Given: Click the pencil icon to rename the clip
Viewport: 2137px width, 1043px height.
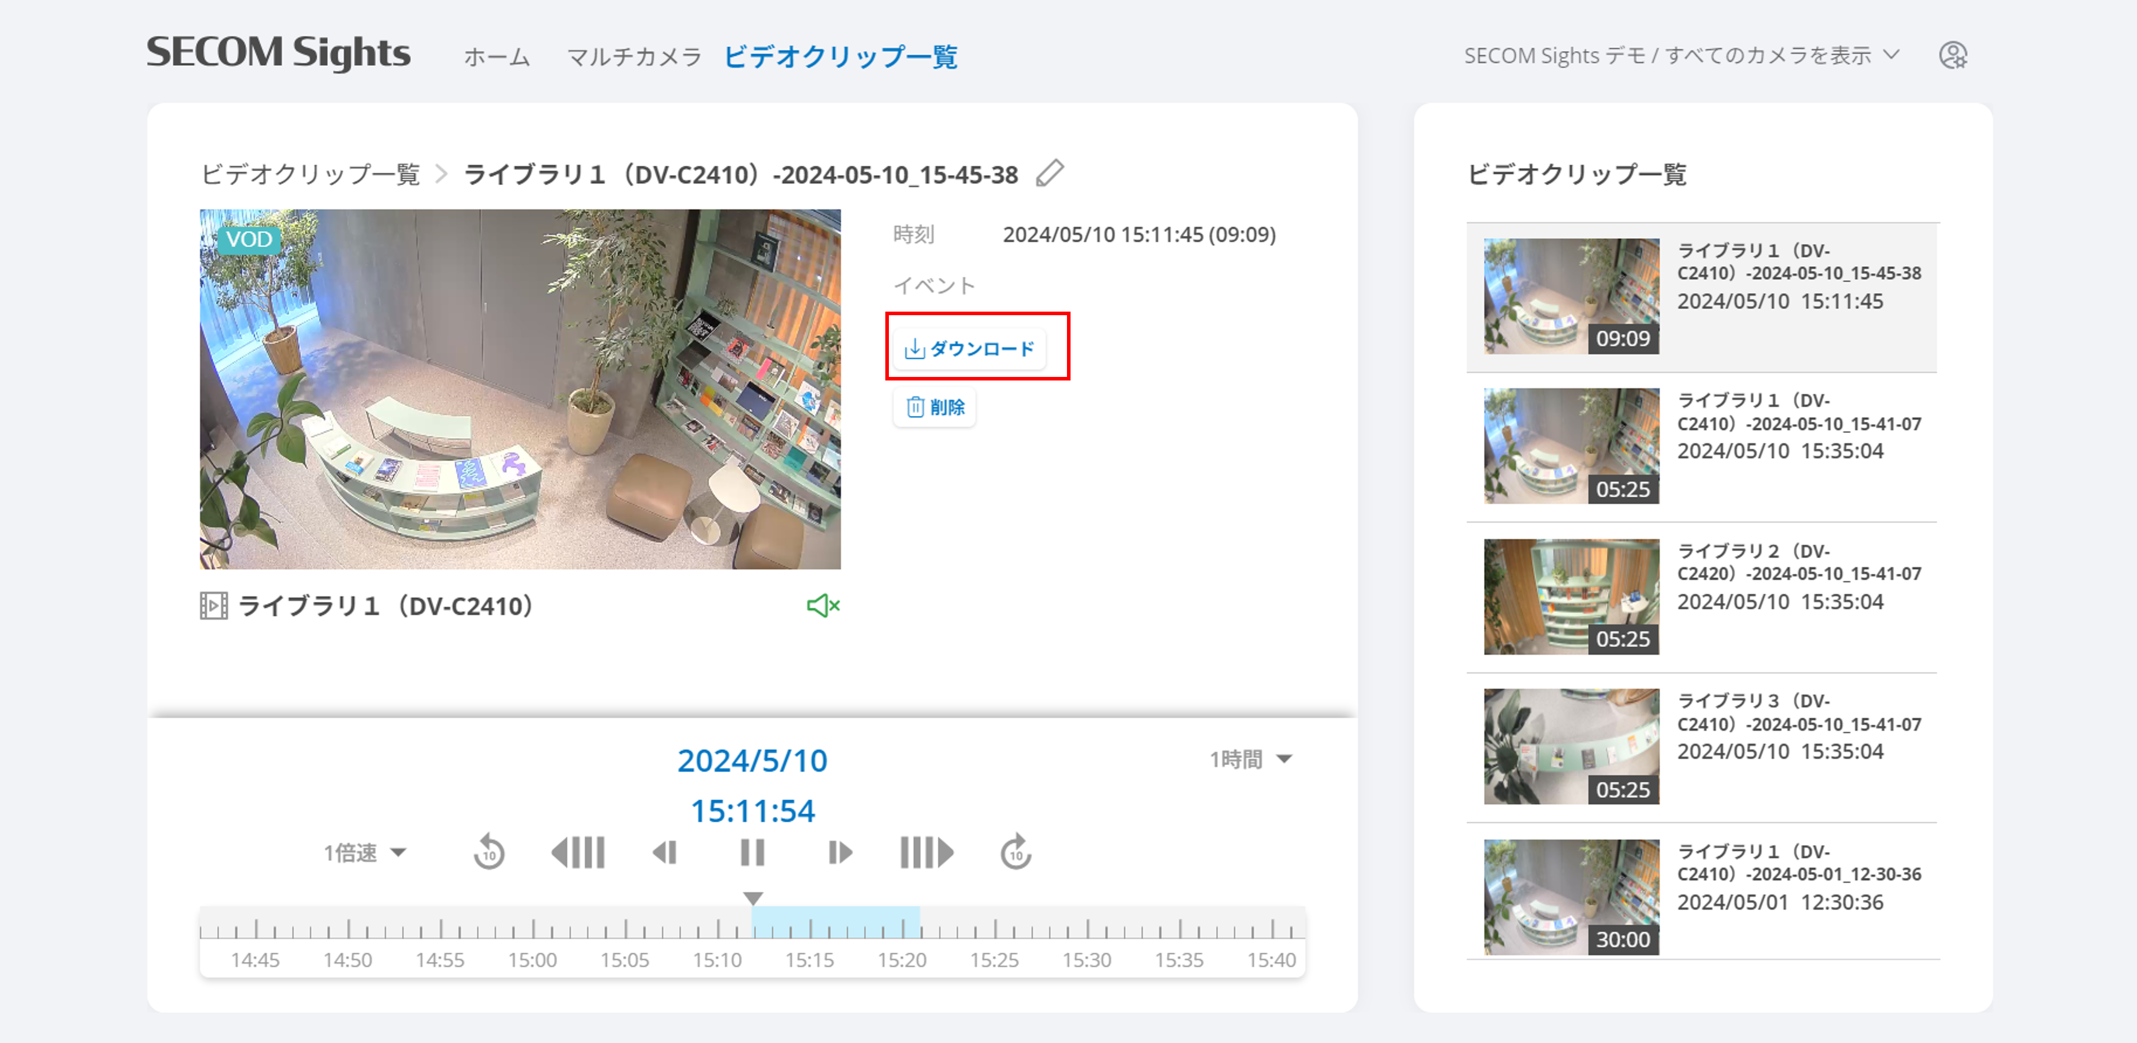Looking at the screenshot, I should [1050, 173].
